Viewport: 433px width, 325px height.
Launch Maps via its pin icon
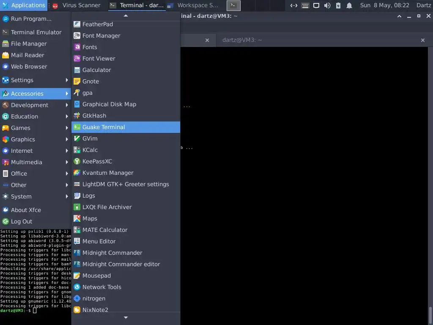click(x=77, y=218)
